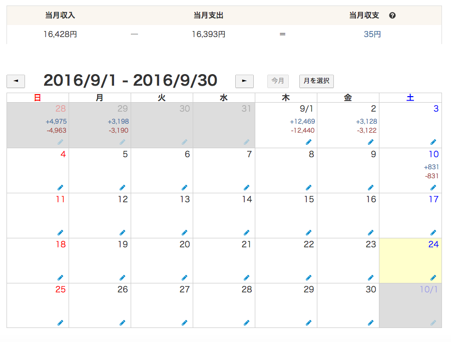Edit September 30 using its pencil icon

(x=371, y=323)
